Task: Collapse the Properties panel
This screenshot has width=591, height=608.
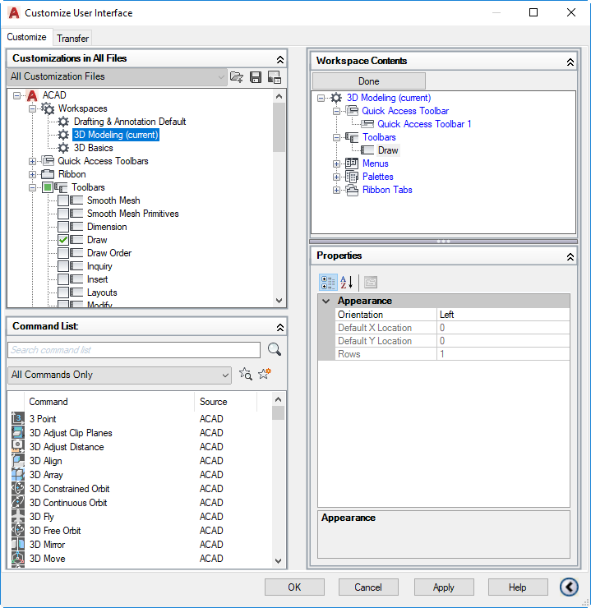Action: coord(570,256)
